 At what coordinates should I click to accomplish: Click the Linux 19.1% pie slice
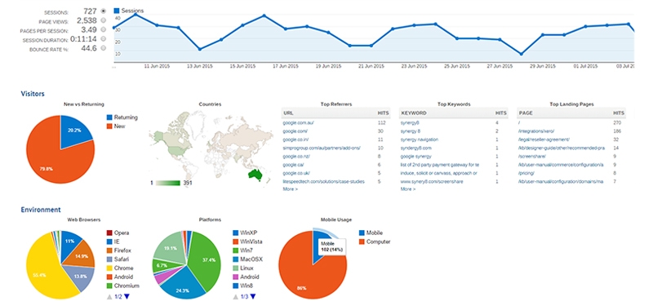[171, 250]
